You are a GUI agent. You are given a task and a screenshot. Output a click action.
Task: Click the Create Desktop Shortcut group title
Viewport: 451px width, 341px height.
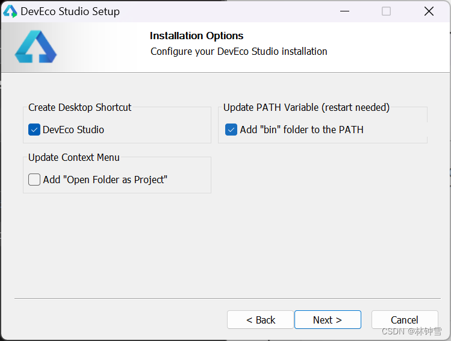79,107
